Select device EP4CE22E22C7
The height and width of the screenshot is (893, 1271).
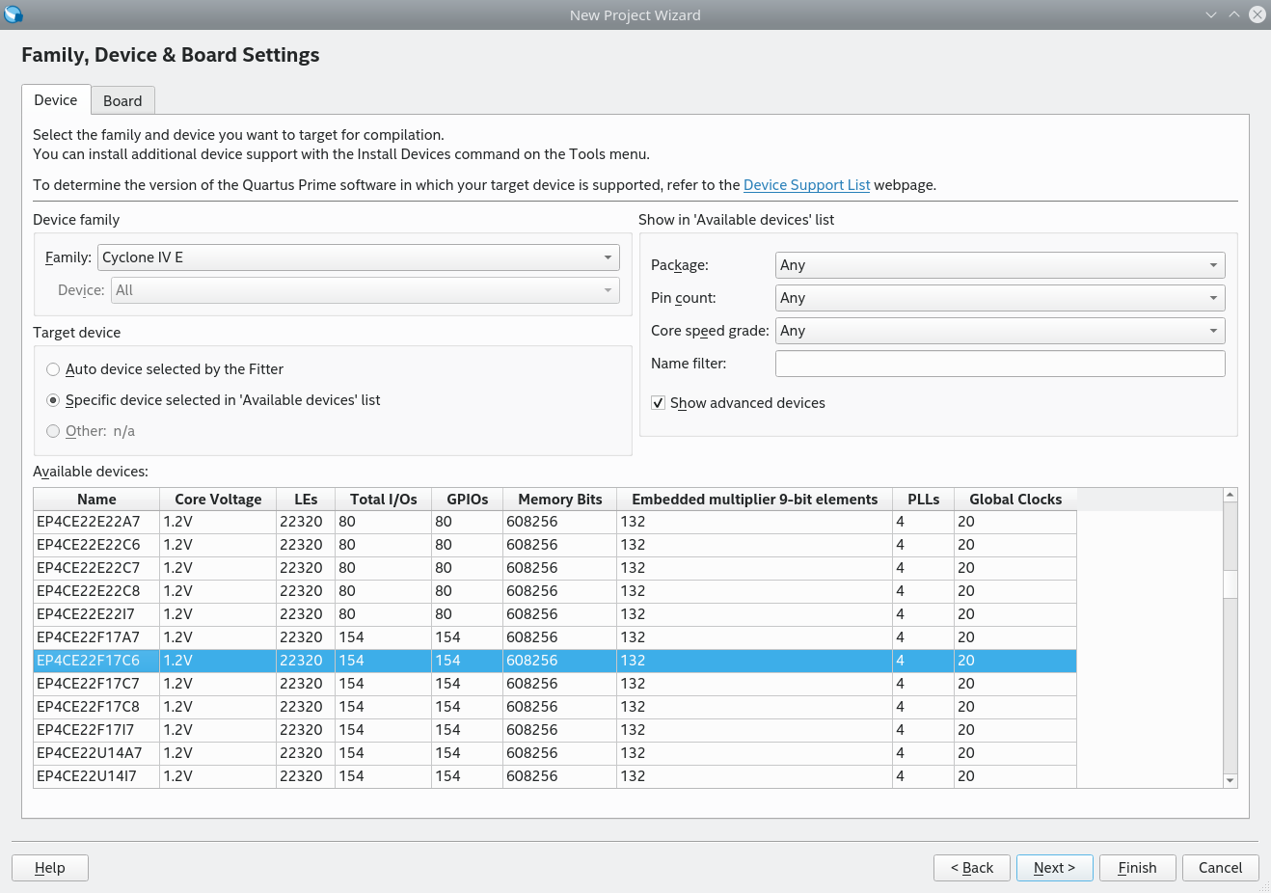coord(554,568)
